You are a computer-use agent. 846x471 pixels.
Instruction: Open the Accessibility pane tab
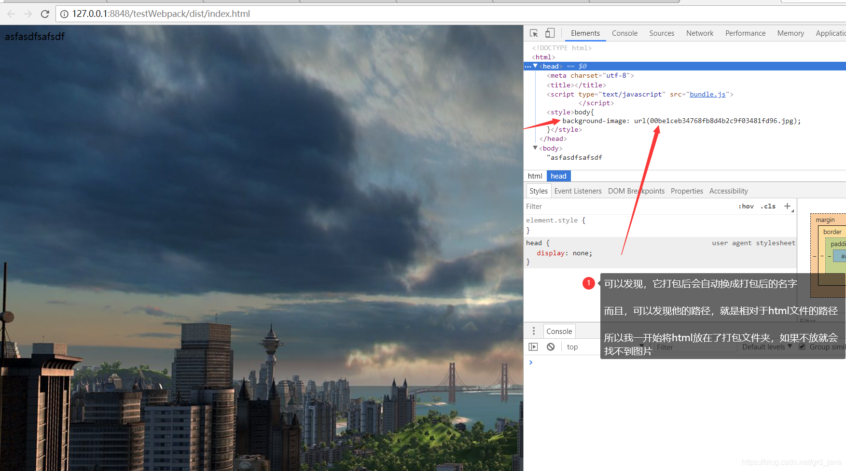728,191
